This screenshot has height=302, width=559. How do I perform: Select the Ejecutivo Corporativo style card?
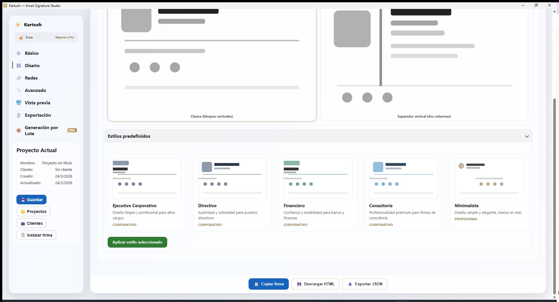(x=147, y=192)
